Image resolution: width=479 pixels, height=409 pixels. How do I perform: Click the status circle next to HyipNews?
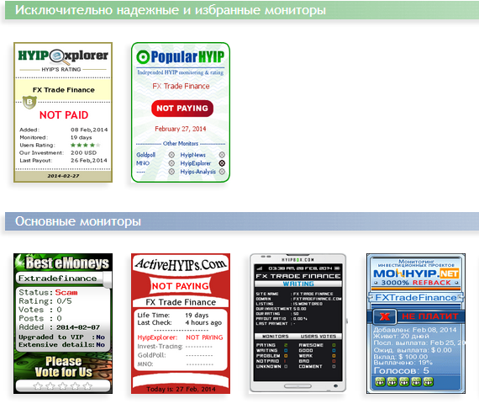(x=222, y=155)
